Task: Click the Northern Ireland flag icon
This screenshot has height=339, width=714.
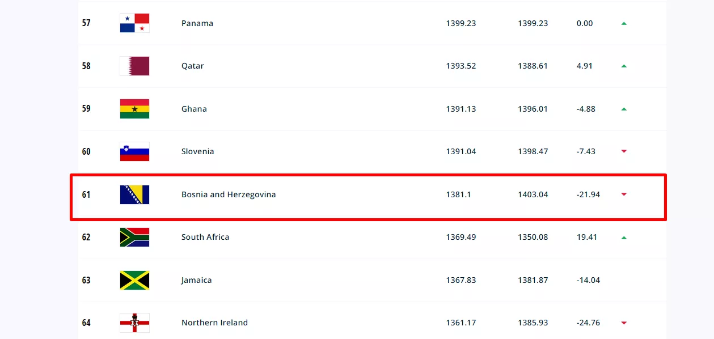Action: pyautogui.click(x=134, y=323)
